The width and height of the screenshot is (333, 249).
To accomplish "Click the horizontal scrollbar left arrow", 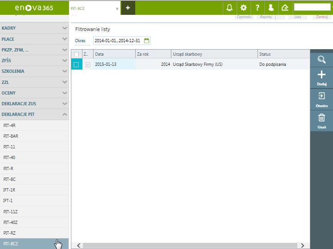I will [x=79, y=245].
